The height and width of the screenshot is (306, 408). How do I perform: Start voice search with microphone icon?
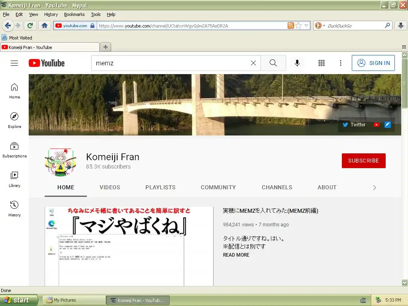point(297,63)
